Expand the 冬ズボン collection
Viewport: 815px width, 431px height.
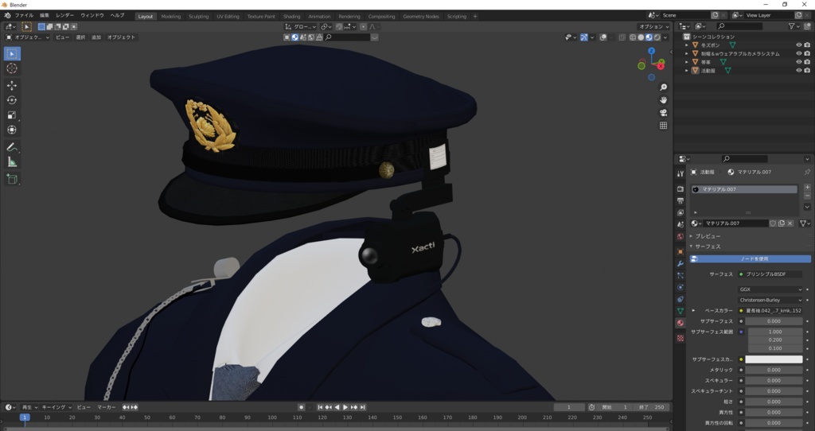(687, 45)
